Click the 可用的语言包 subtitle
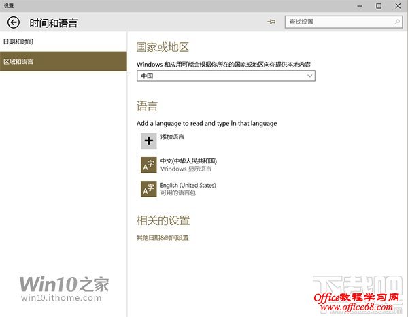 (x=178, y=193)
